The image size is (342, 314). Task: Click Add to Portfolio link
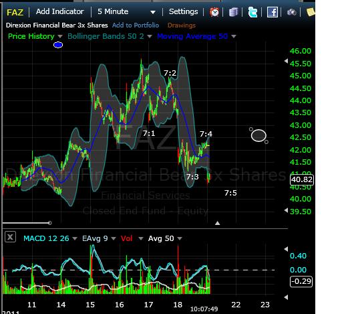pyautogui.click(x=136, y=25)
